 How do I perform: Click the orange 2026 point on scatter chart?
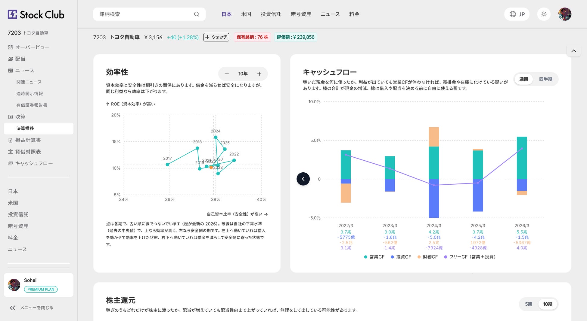pos(211,167)
